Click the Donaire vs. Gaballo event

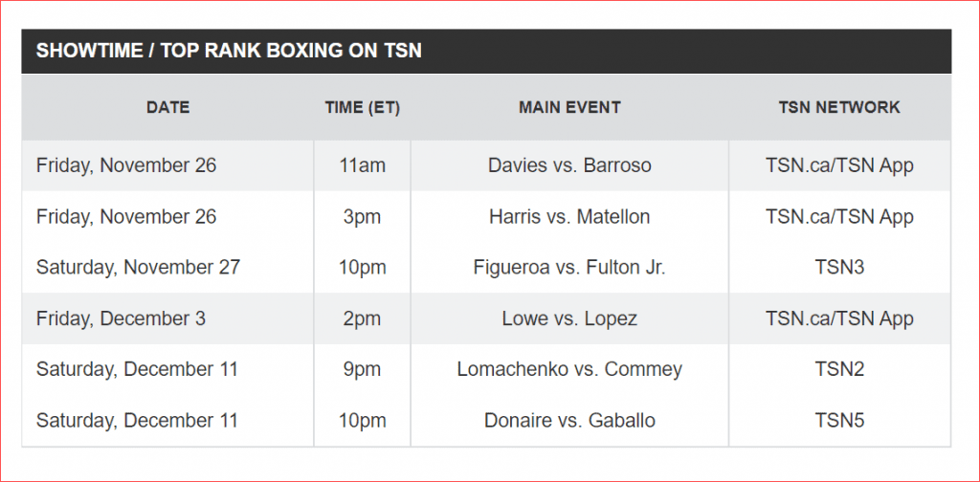pyautogui.click(x=569, y=420)
